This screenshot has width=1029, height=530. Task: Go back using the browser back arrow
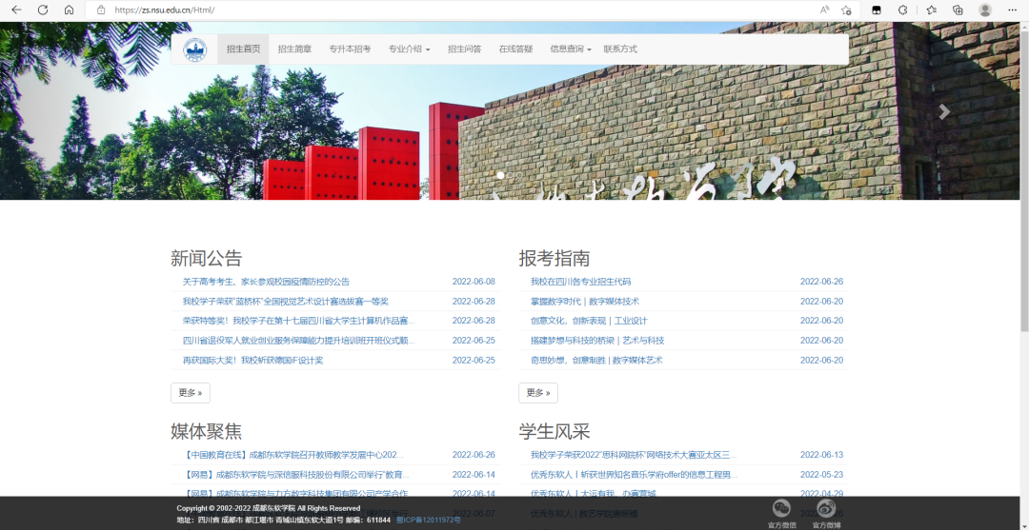click(16, 10)
